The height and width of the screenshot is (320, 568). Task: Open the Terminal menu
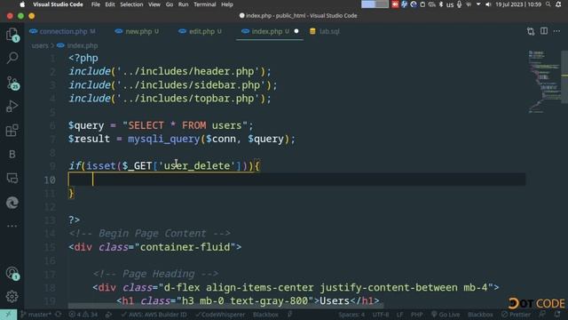[205, 4]
